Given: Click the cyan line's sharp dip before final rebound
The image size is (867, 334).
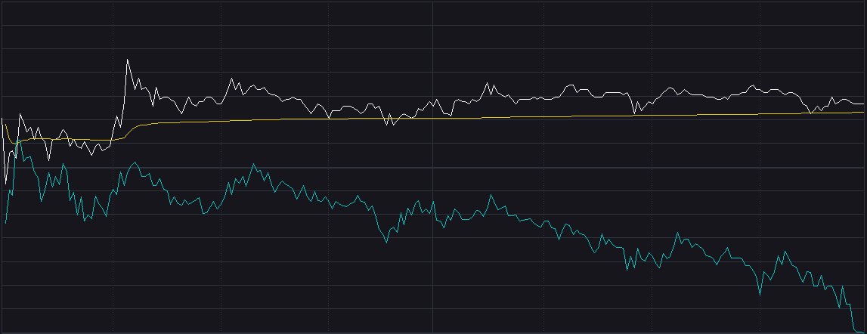Looking at the screenshot, I should [759, 294].
